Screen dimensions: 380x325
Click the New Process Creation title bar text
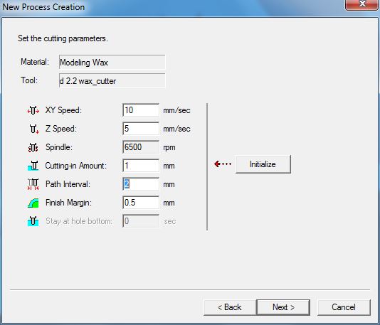coord(43,7)
